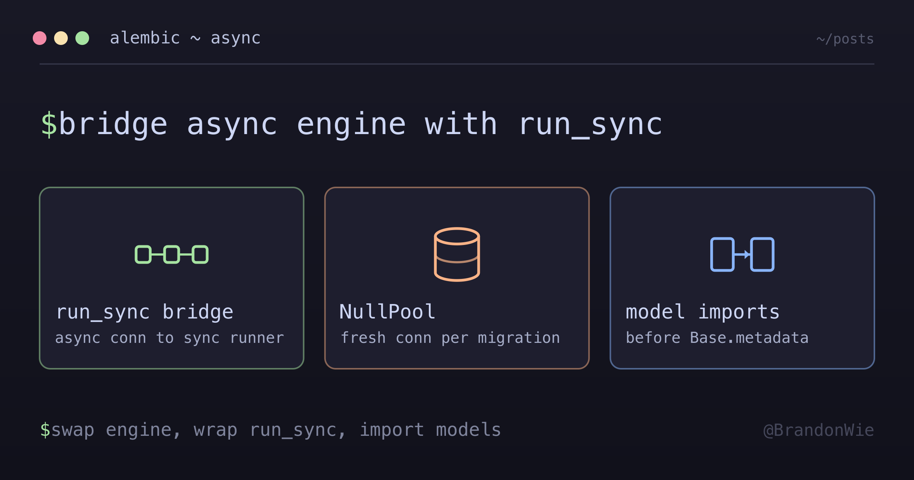Click the green dollar prompt in footer
Viewport: 914px width, 480px height.
45,430
